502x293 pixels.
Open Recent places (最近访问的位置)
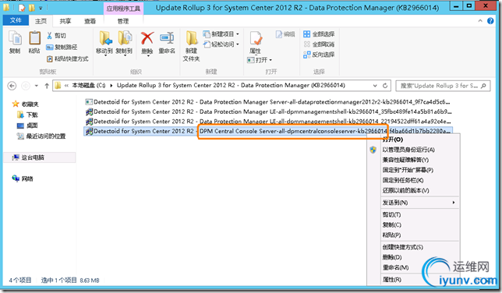click(41, 136)
